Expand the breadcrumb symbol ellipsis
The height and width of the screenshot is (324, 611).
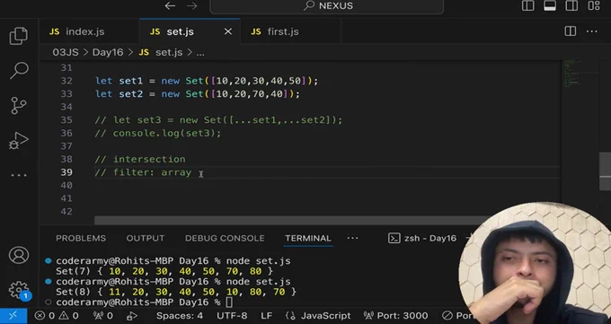[x=200, y=53]
